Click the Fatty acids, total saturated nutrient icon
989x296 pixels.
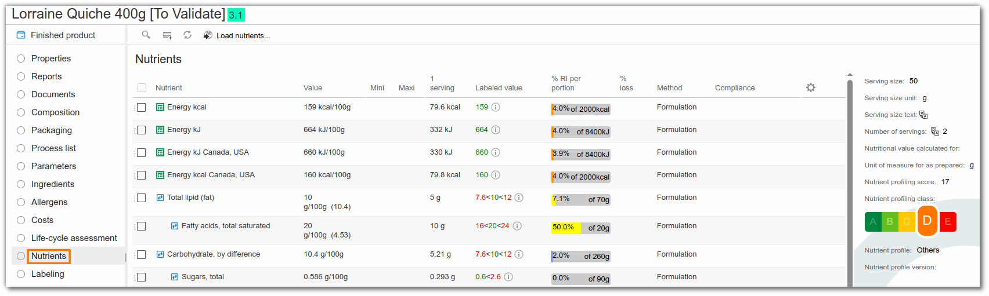click(175, 226)
